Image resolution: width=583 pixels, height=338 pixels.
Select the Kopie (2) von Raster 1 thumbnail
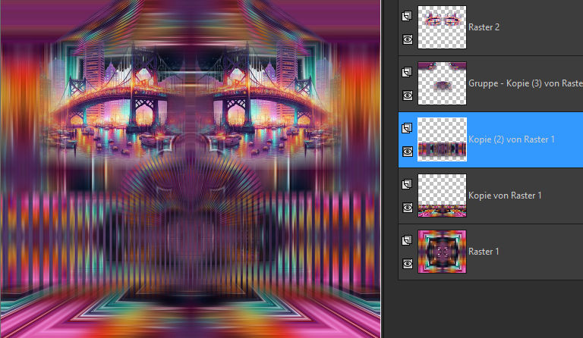point(442,139)
